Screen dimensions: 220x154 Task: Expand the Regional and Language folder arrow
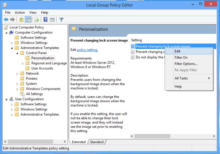[x=23, y=63]
